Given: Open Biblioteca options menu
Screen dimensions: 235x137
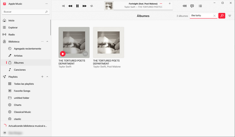Looking at the screenshot, I should pos(42,41).
